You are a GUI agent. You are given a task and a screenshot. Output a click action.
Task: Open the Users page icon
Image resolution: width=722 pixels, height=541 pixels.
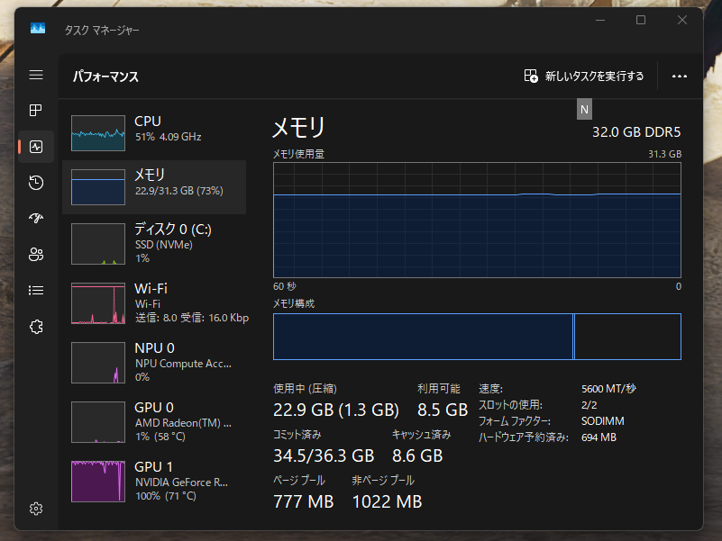click(36, 254)
